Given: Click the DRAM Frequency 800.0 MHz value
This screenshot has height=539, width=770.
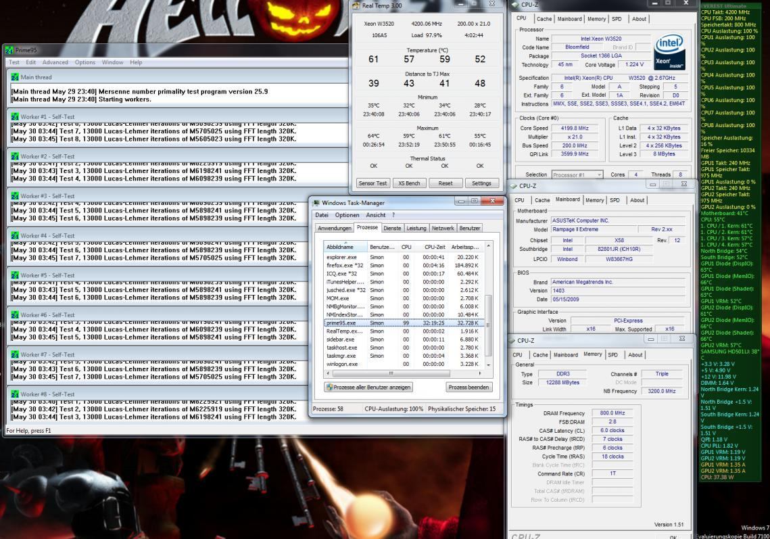Looking at the screenshot, I should [613, 413].
